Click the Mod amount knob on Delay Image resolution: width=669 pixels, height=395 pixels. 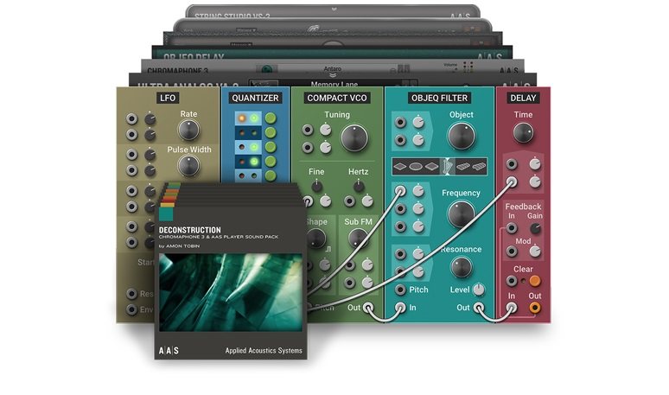[x=535, y=252]
